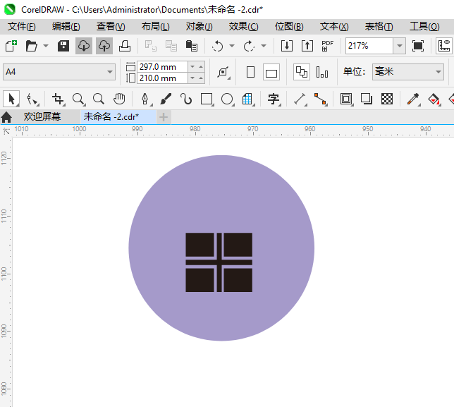This screenshot has height=407, width=454.
Task: Select the Pick arrow tool
Action: pyautogui.click(x=11, y=99)
